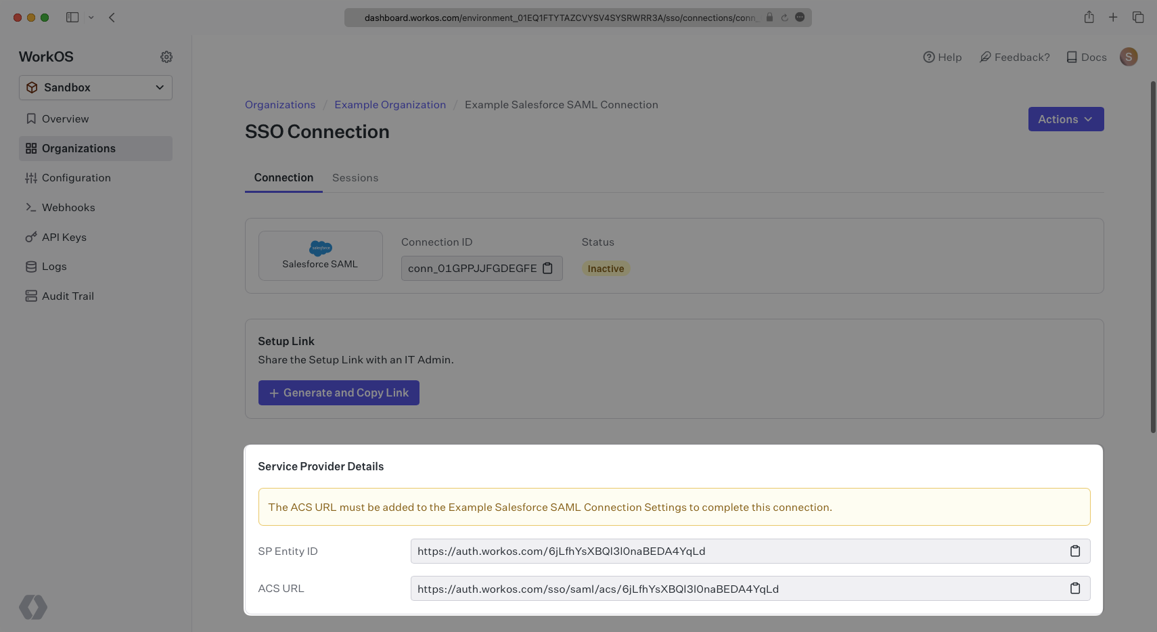
Task: Open the Webhooks terminal icon
Action: (30, 207)
